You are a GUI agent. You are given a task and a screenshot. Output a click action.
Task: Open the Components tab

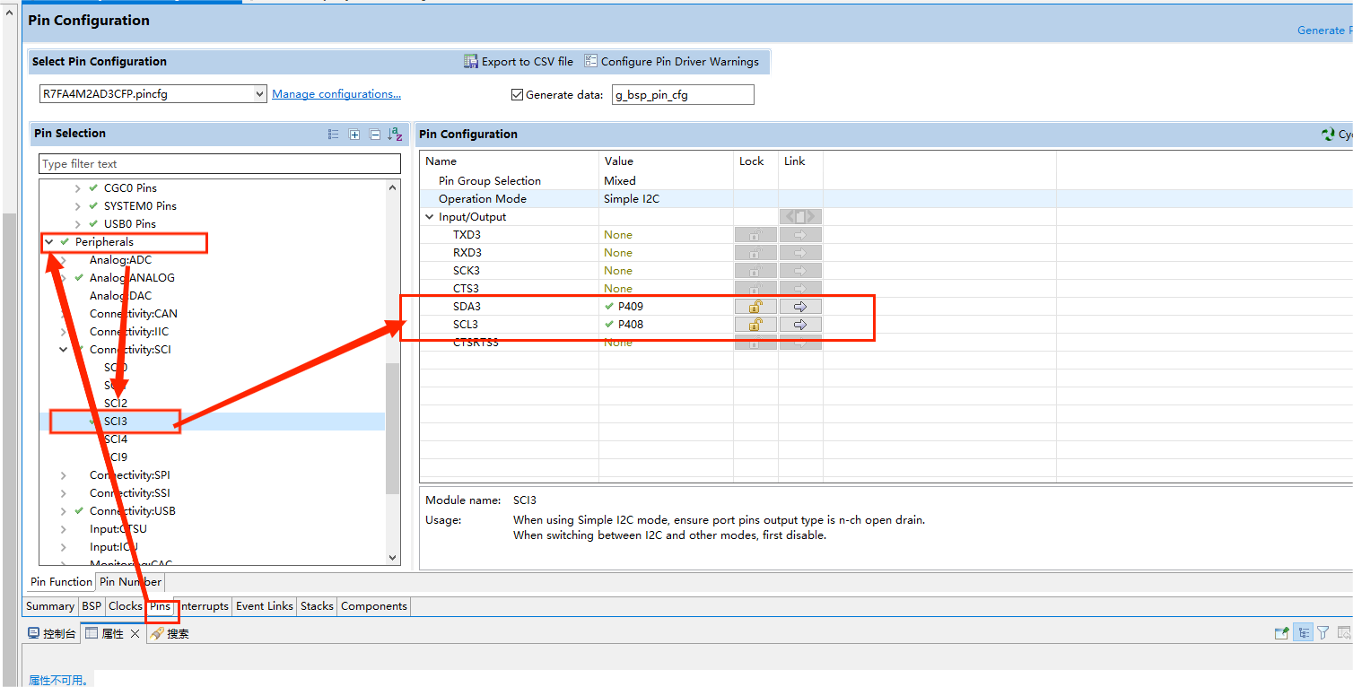[374, 606]
